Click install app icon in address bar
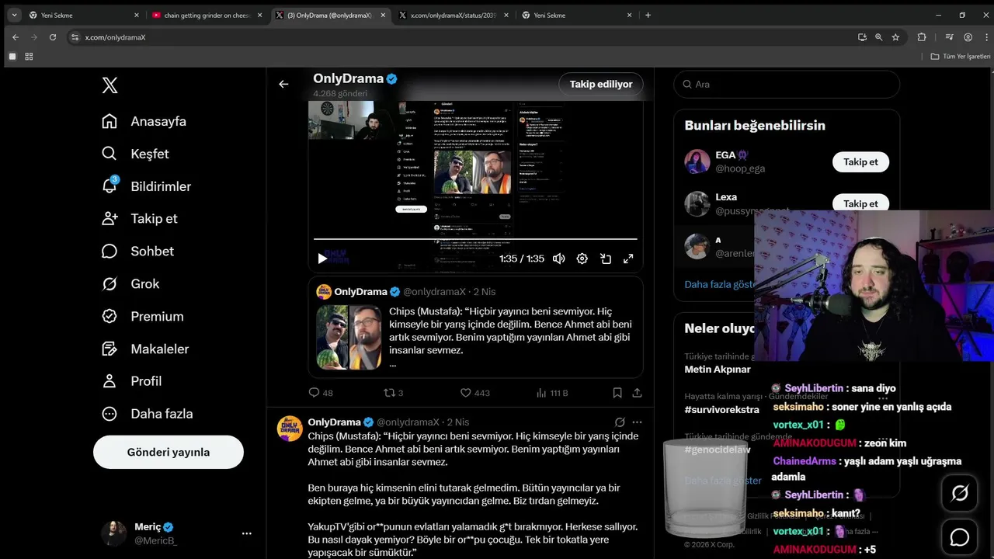 [862, 37]
